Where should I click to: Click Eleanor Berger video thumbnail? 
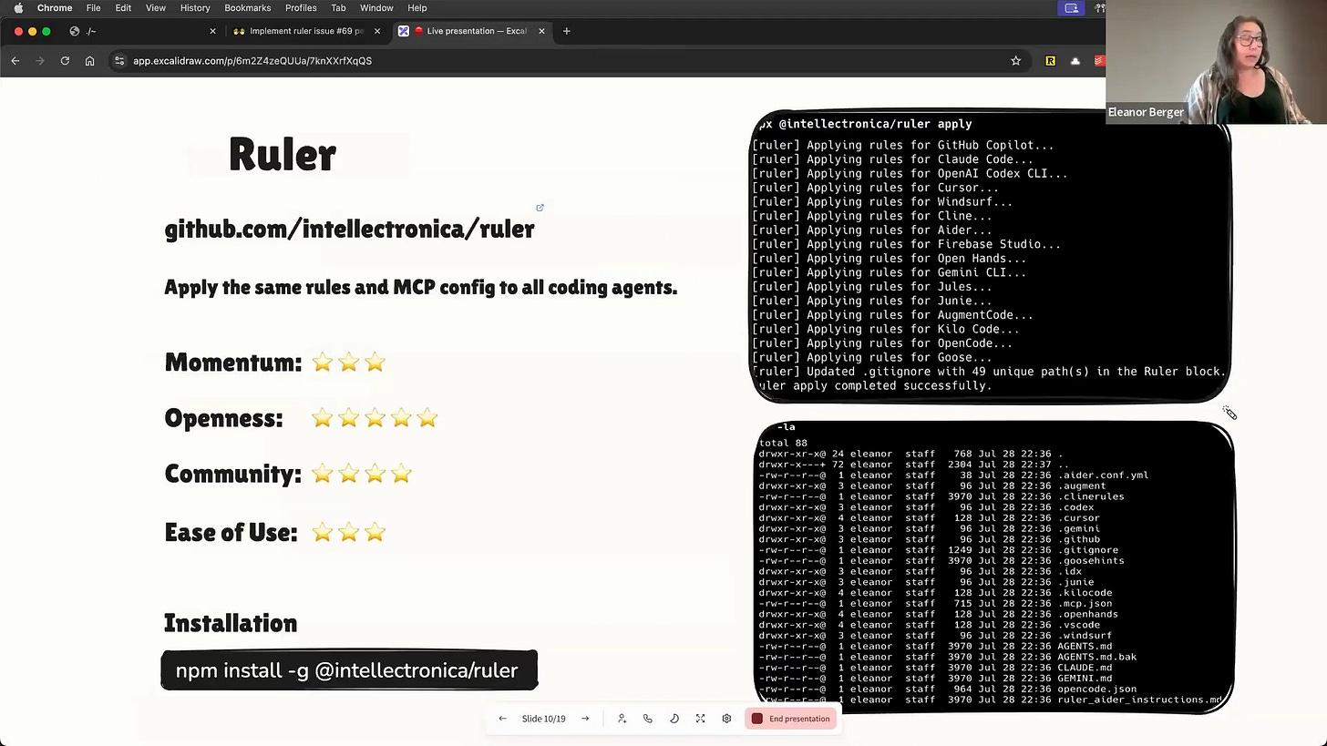(1217, 62)
